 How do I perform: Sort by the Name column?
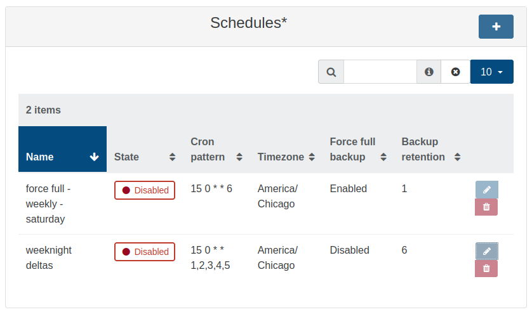click(62, 157)
